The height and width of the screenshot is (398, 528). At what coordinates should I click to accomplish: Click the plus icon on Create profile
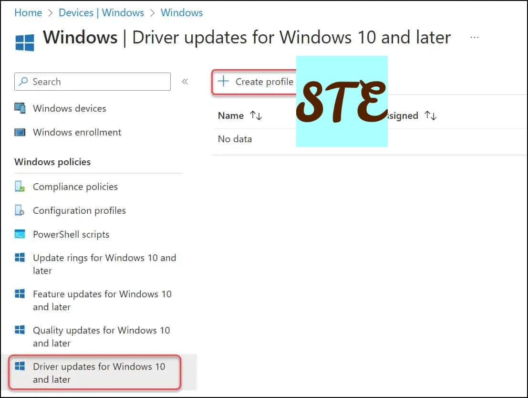223,82
